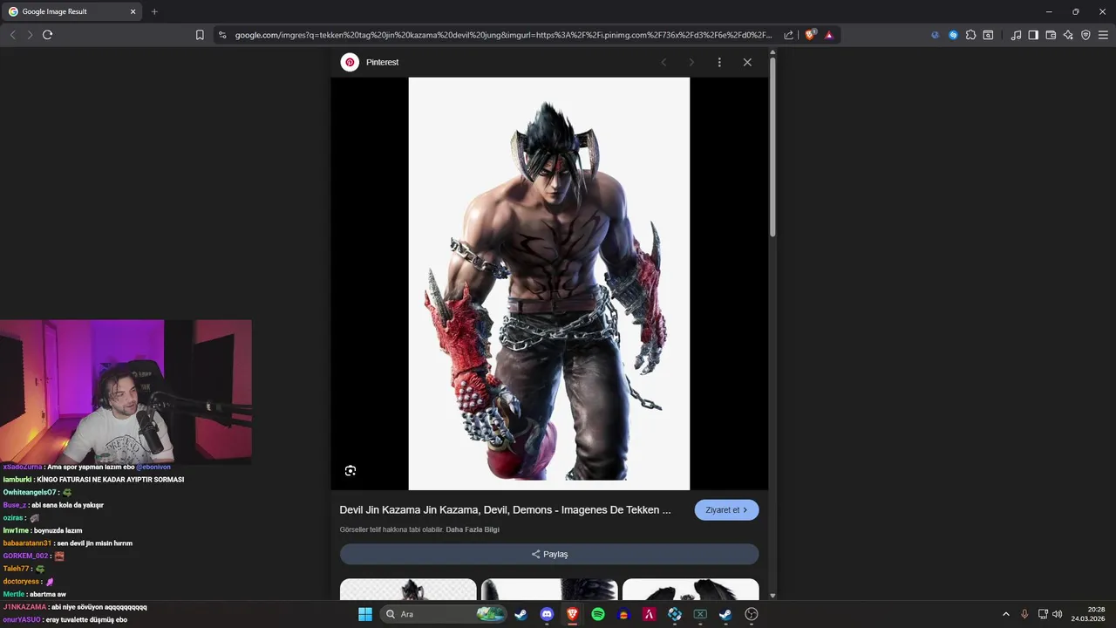Open the third related image thumbnail
1116x628 pixels.
coord(691,589)
